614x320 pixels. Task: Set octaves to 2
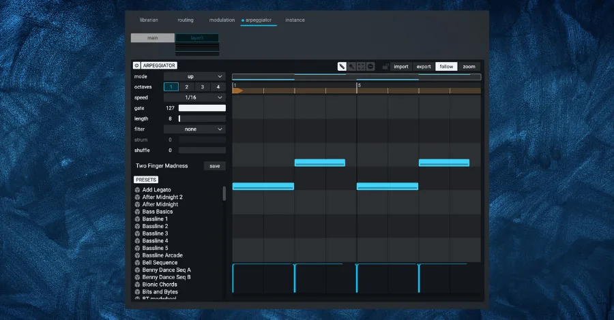tap(187, 86)
